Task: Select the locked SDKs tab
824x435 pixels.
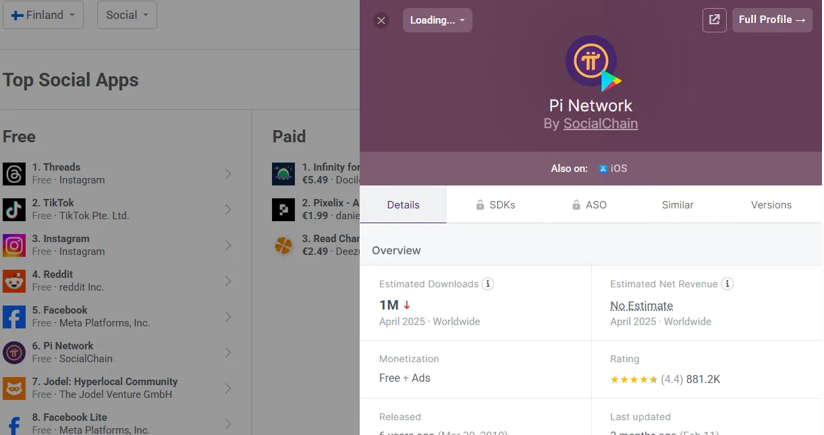Action: tap(495, 205)
